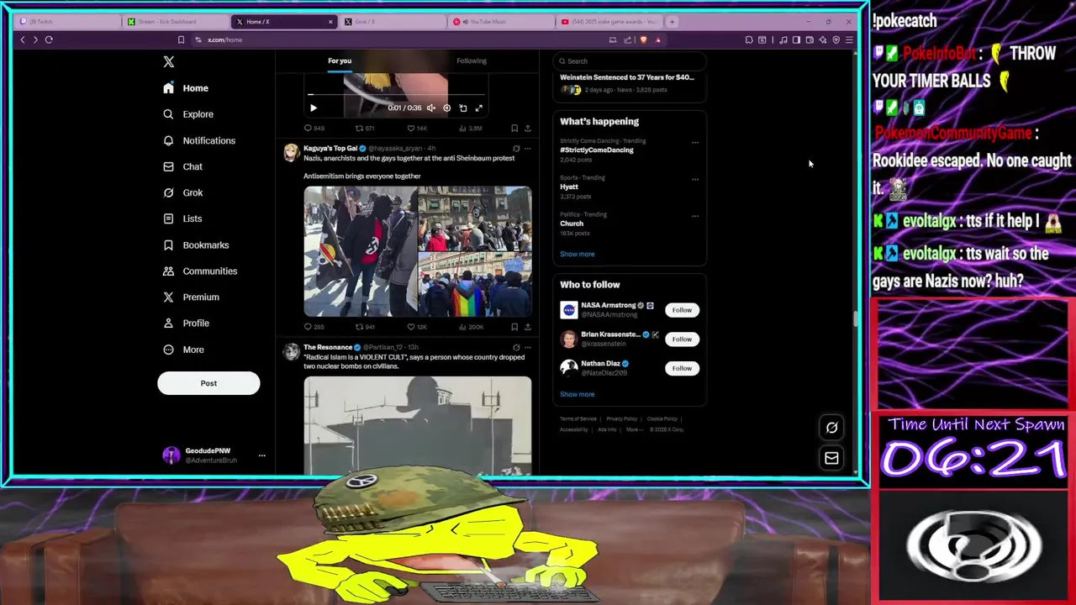Image resolution: width=1076 pixels, height=605 pixels.
Task: Follow Nathan Diaz
Action: coord(682,368)
